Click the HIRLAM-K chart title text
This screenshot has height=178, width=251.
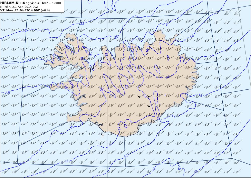point(9,3)
